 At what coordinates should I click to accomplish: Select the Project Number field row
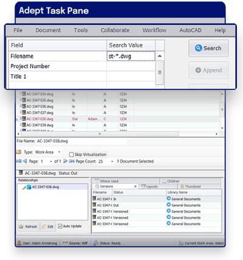[58, 66]
